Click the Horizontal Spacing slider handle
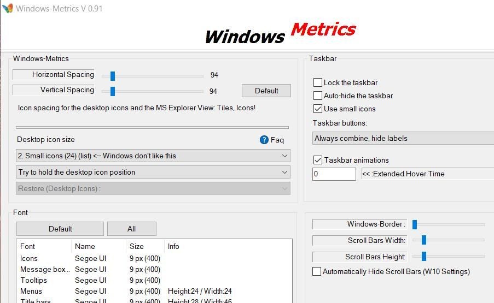This screenshot has width=494, height=303. 113,76
